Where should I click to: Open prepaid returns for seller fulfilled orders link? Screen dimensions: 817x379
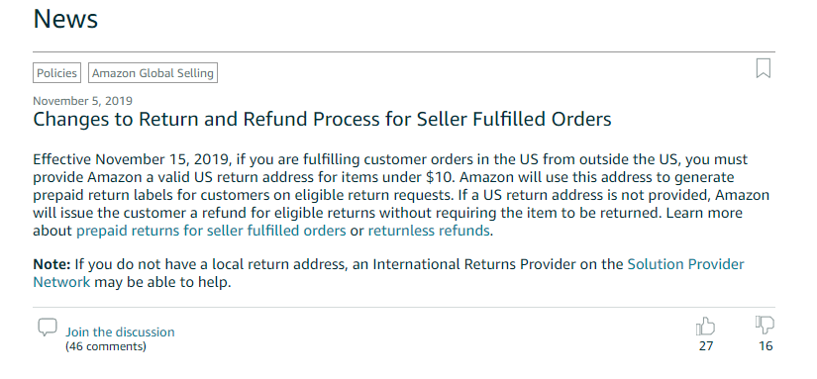click(211, 231)
